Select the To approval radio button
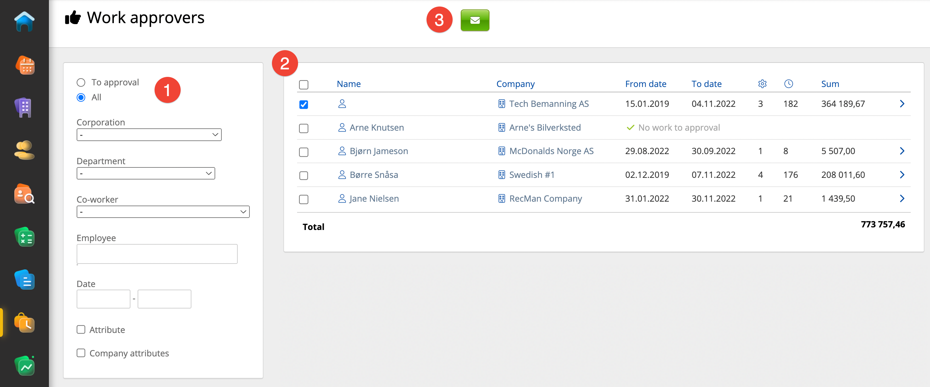The image size is (930, 387). point(81,83)
